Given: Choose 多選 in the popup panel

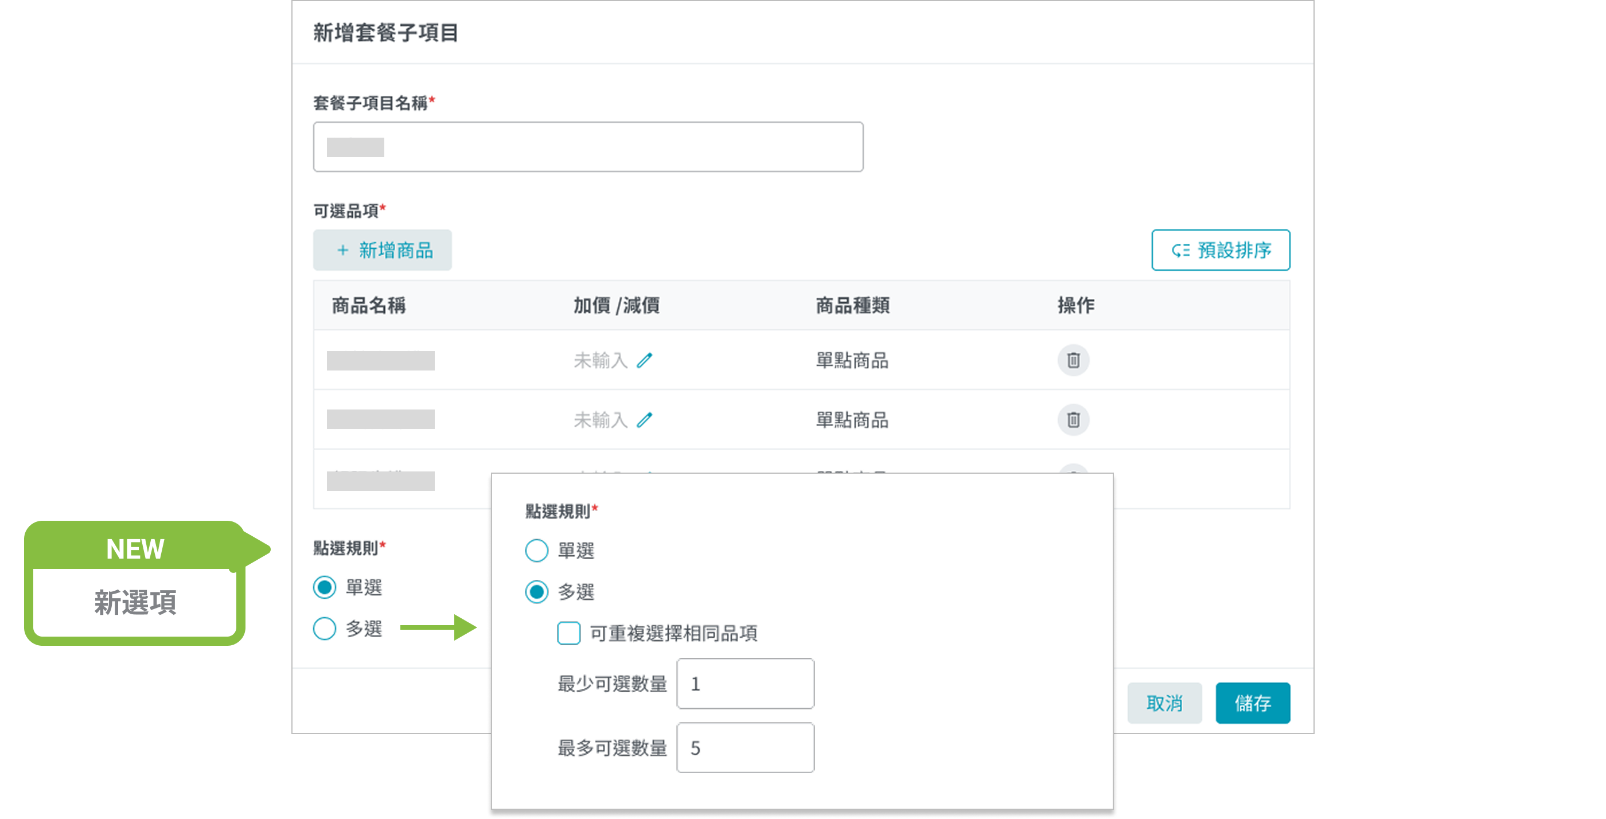Looking at the screenshot, I should click(x=536, y=591).
